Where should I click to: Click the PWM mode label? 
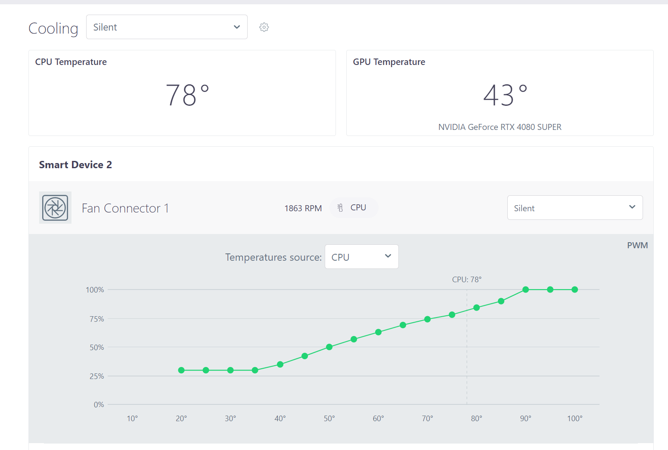click(x=637, y=245)
